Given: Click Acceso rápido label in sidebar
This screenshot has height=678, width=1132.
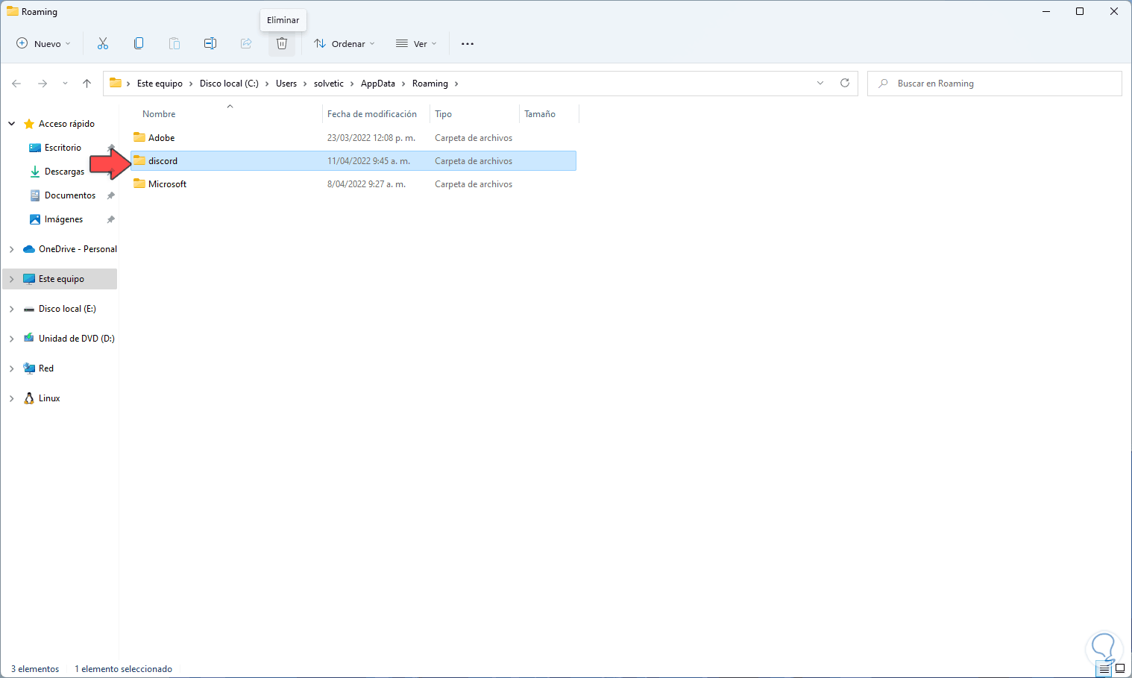Looking at the screenshot, I should (66, 124).
